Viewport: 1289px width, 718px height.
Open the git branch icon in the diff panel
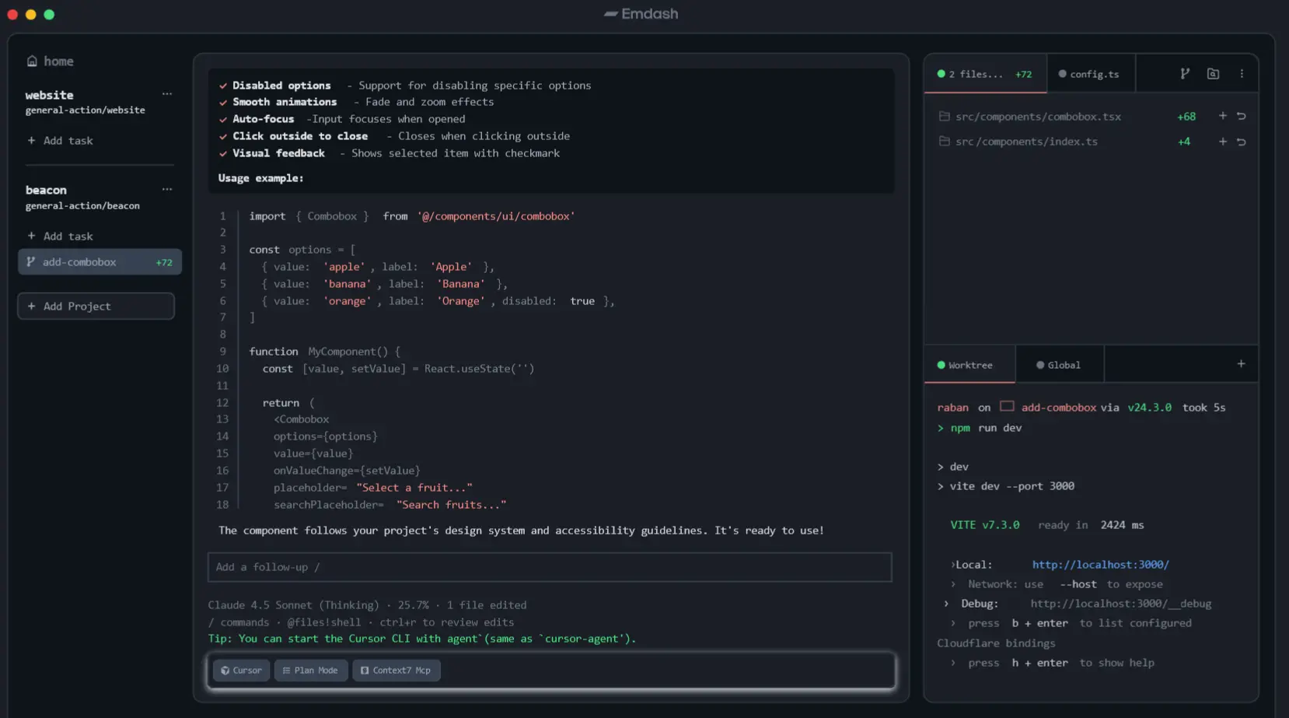tap(1184, 73)
